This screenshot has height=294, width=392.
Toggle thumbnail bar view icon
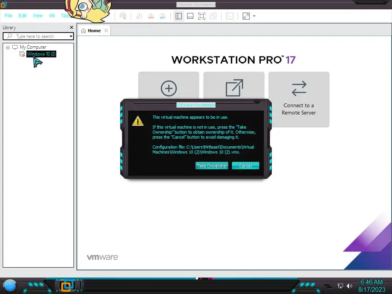(190, 16)
